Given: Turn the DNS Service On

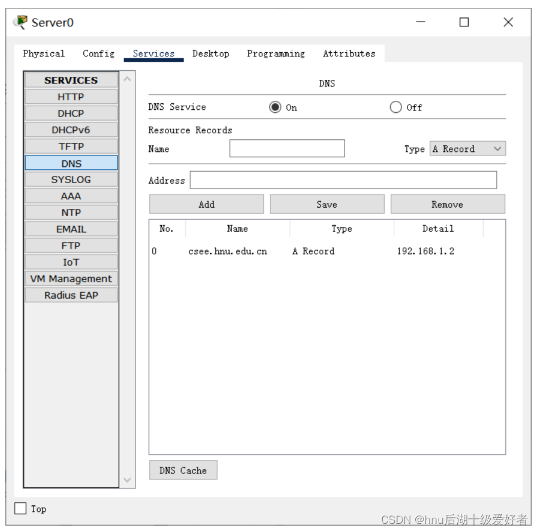Looking at the screenshot, I should click(275, 108).
